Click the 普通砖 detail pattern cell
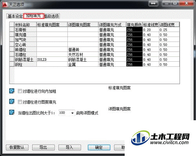196x156 pixels. coord(83,50)
